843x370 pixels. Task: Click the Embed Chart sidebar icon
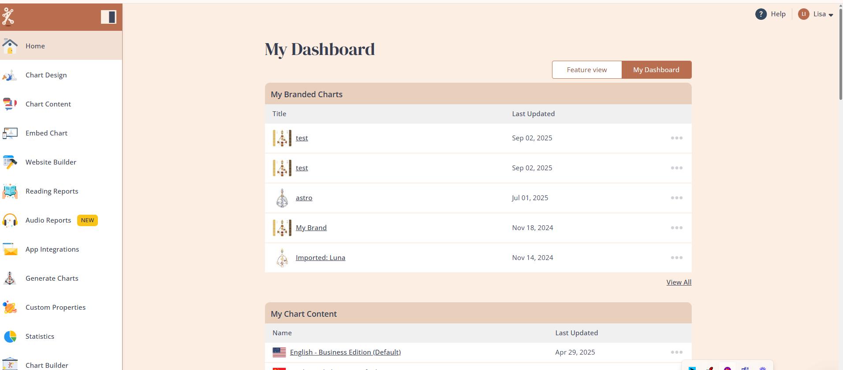pos(10,133)
